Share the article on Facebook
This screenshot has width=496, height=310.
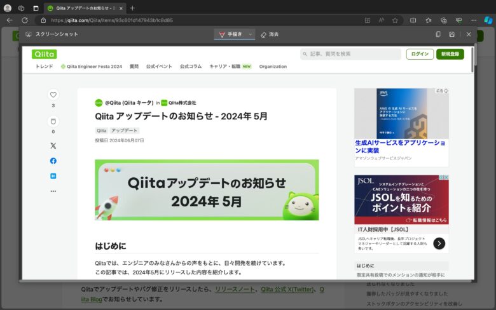[53, 161]
